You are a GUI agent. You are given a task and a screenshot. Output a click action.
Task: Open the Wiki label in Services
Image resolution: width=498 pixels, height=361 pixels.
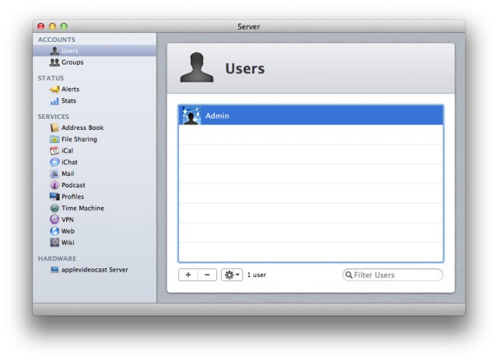(x=68, y=243)
